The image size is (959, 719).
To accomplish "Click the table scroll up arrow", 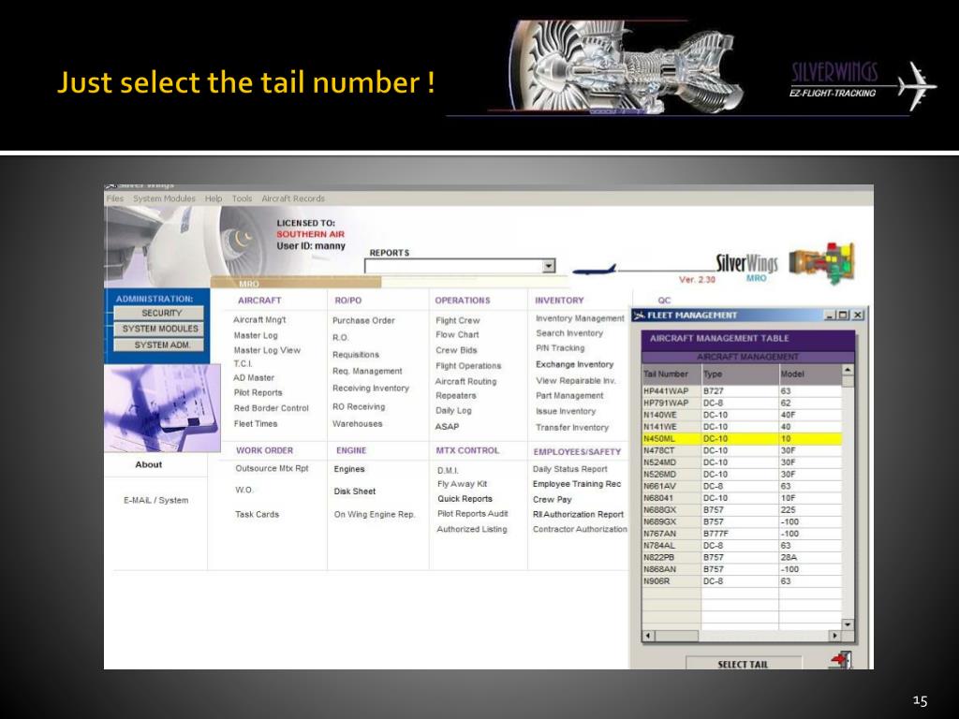I will click(848, 370).
